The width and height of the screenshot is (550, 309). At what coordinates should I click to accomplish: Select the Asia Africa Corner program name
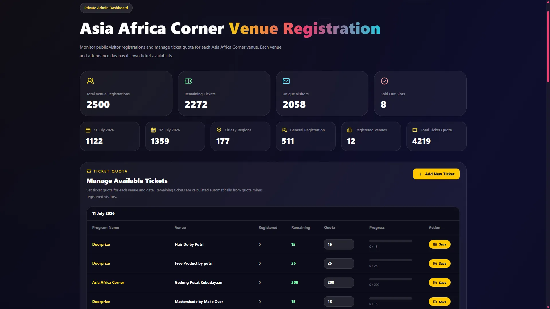coord(108,282)
